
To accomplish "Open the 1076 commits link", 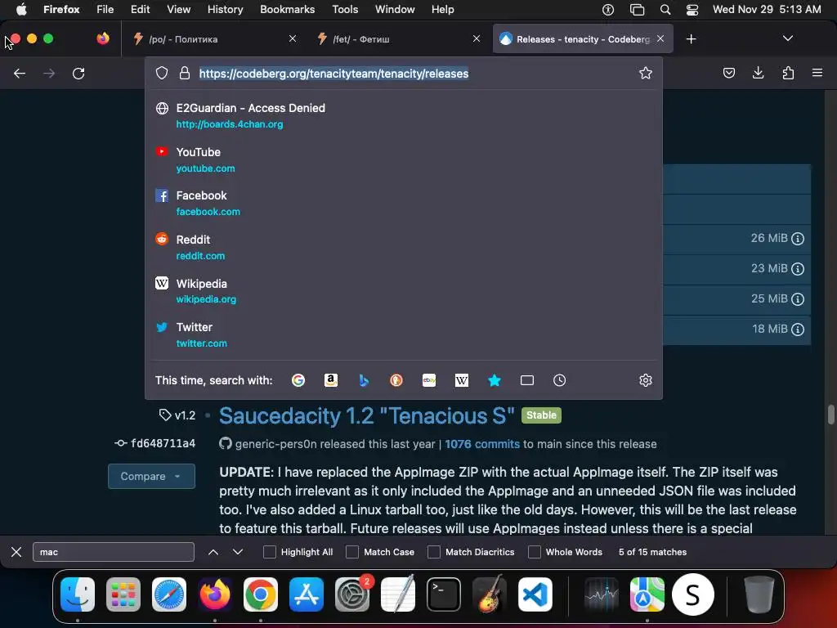I will 482,444.
